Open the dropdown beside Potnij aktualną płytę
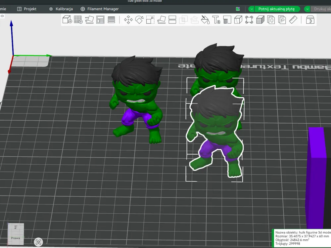Screen dimensions: 331x248 (252, 9)
